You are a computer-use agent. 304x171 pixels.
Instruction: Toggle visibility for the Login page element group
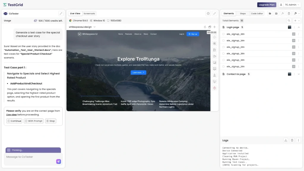point(289,27)
